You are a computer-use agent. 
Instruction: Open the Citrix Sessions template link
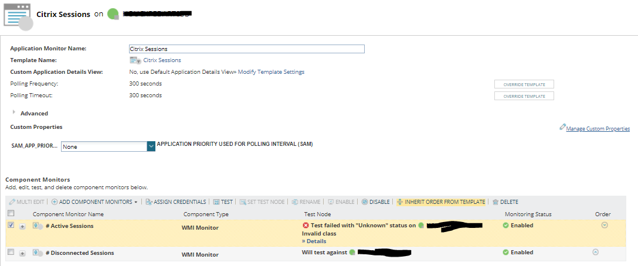coord(162,60)
